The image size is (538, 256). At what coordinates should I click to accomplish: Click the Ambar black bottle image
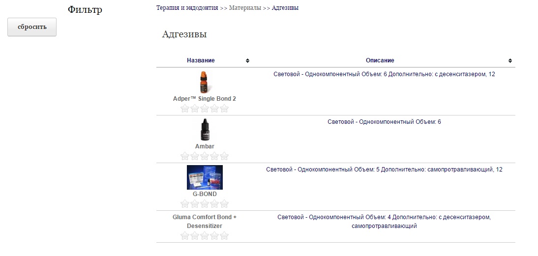tap(204, 130)
